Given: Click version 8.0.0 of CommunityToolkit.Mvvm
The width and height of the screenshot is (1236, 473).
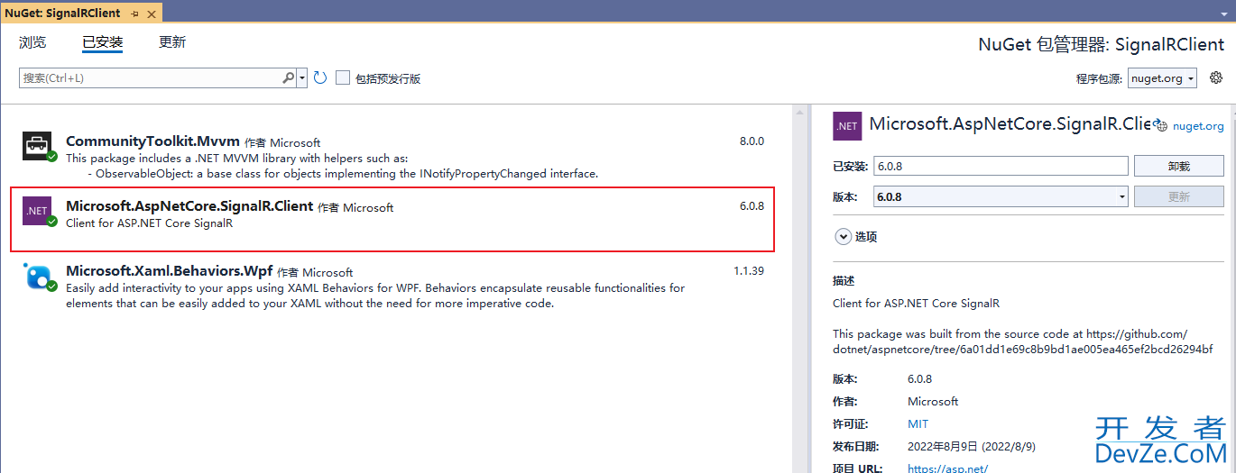Looking at the screenshot, I should [752, 141].
